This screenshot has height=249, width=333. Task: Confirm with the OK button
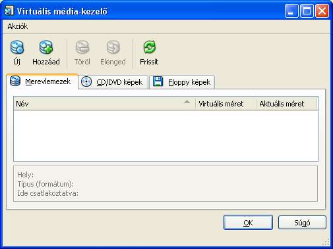(x=248, y=223)
